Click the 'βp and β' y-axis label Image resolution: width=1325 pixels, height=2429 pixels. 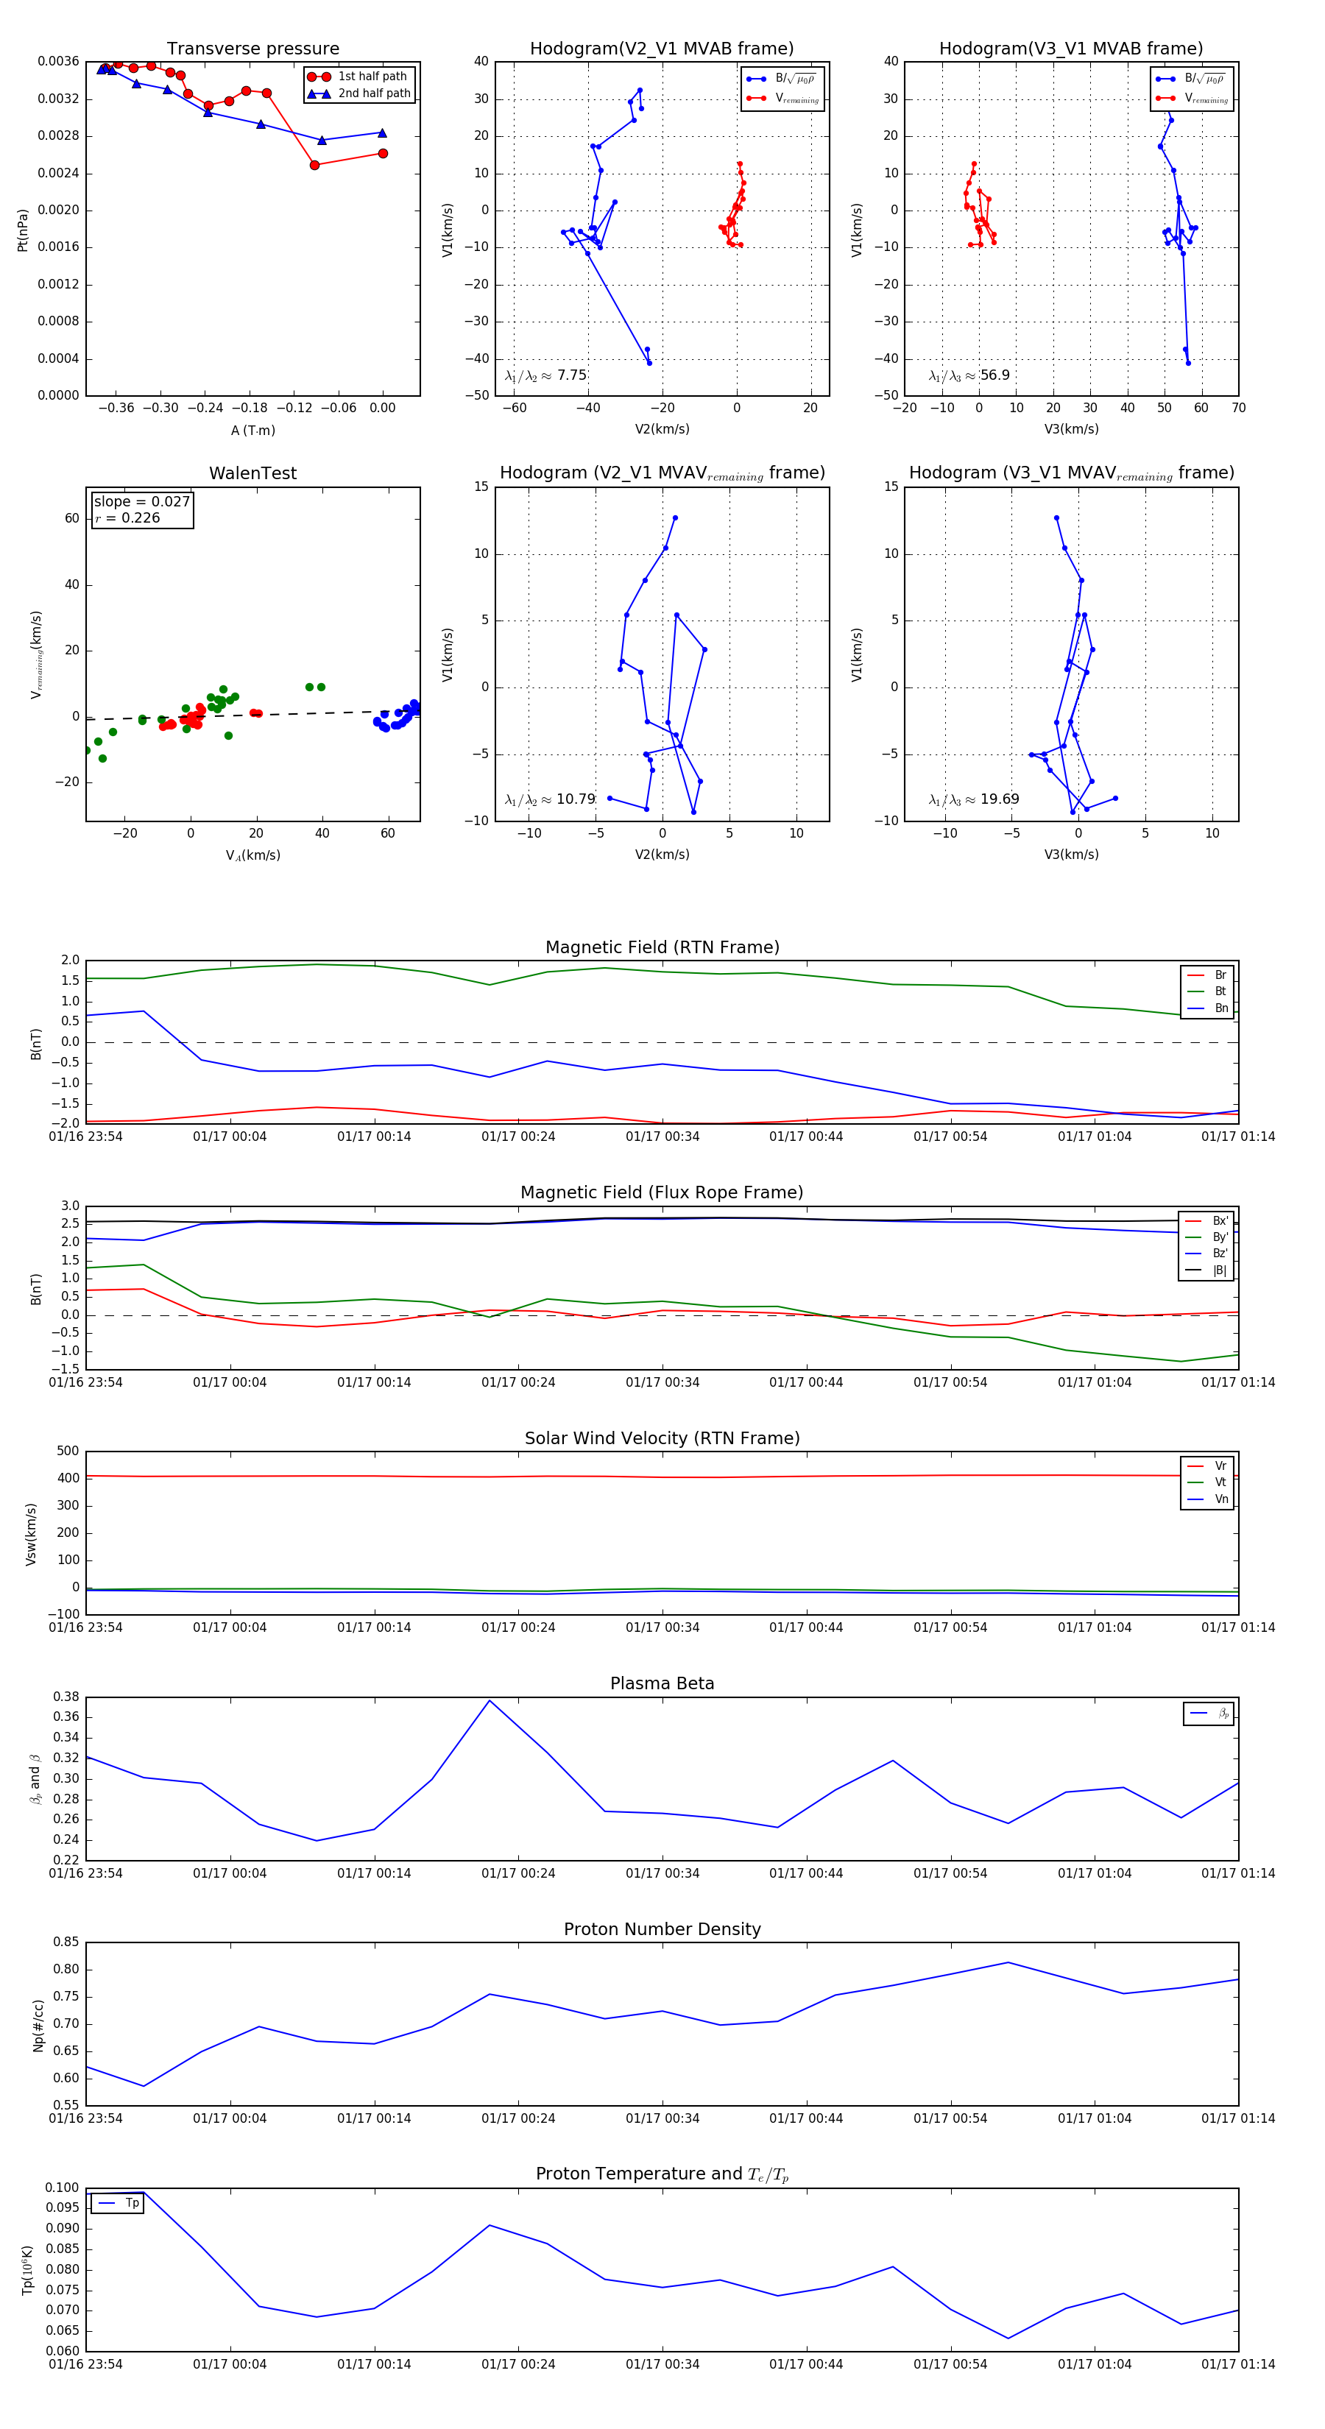[35, 1778]
